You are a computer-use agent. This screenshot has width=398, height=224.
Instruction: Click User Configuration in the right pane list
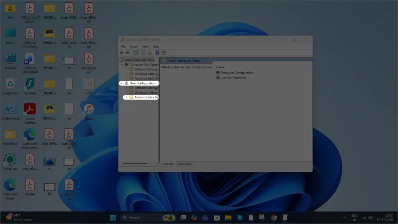pos(231,78)
